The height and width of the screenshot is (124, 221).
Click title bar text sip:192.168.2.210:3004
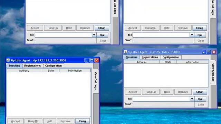tap(49, 61)
